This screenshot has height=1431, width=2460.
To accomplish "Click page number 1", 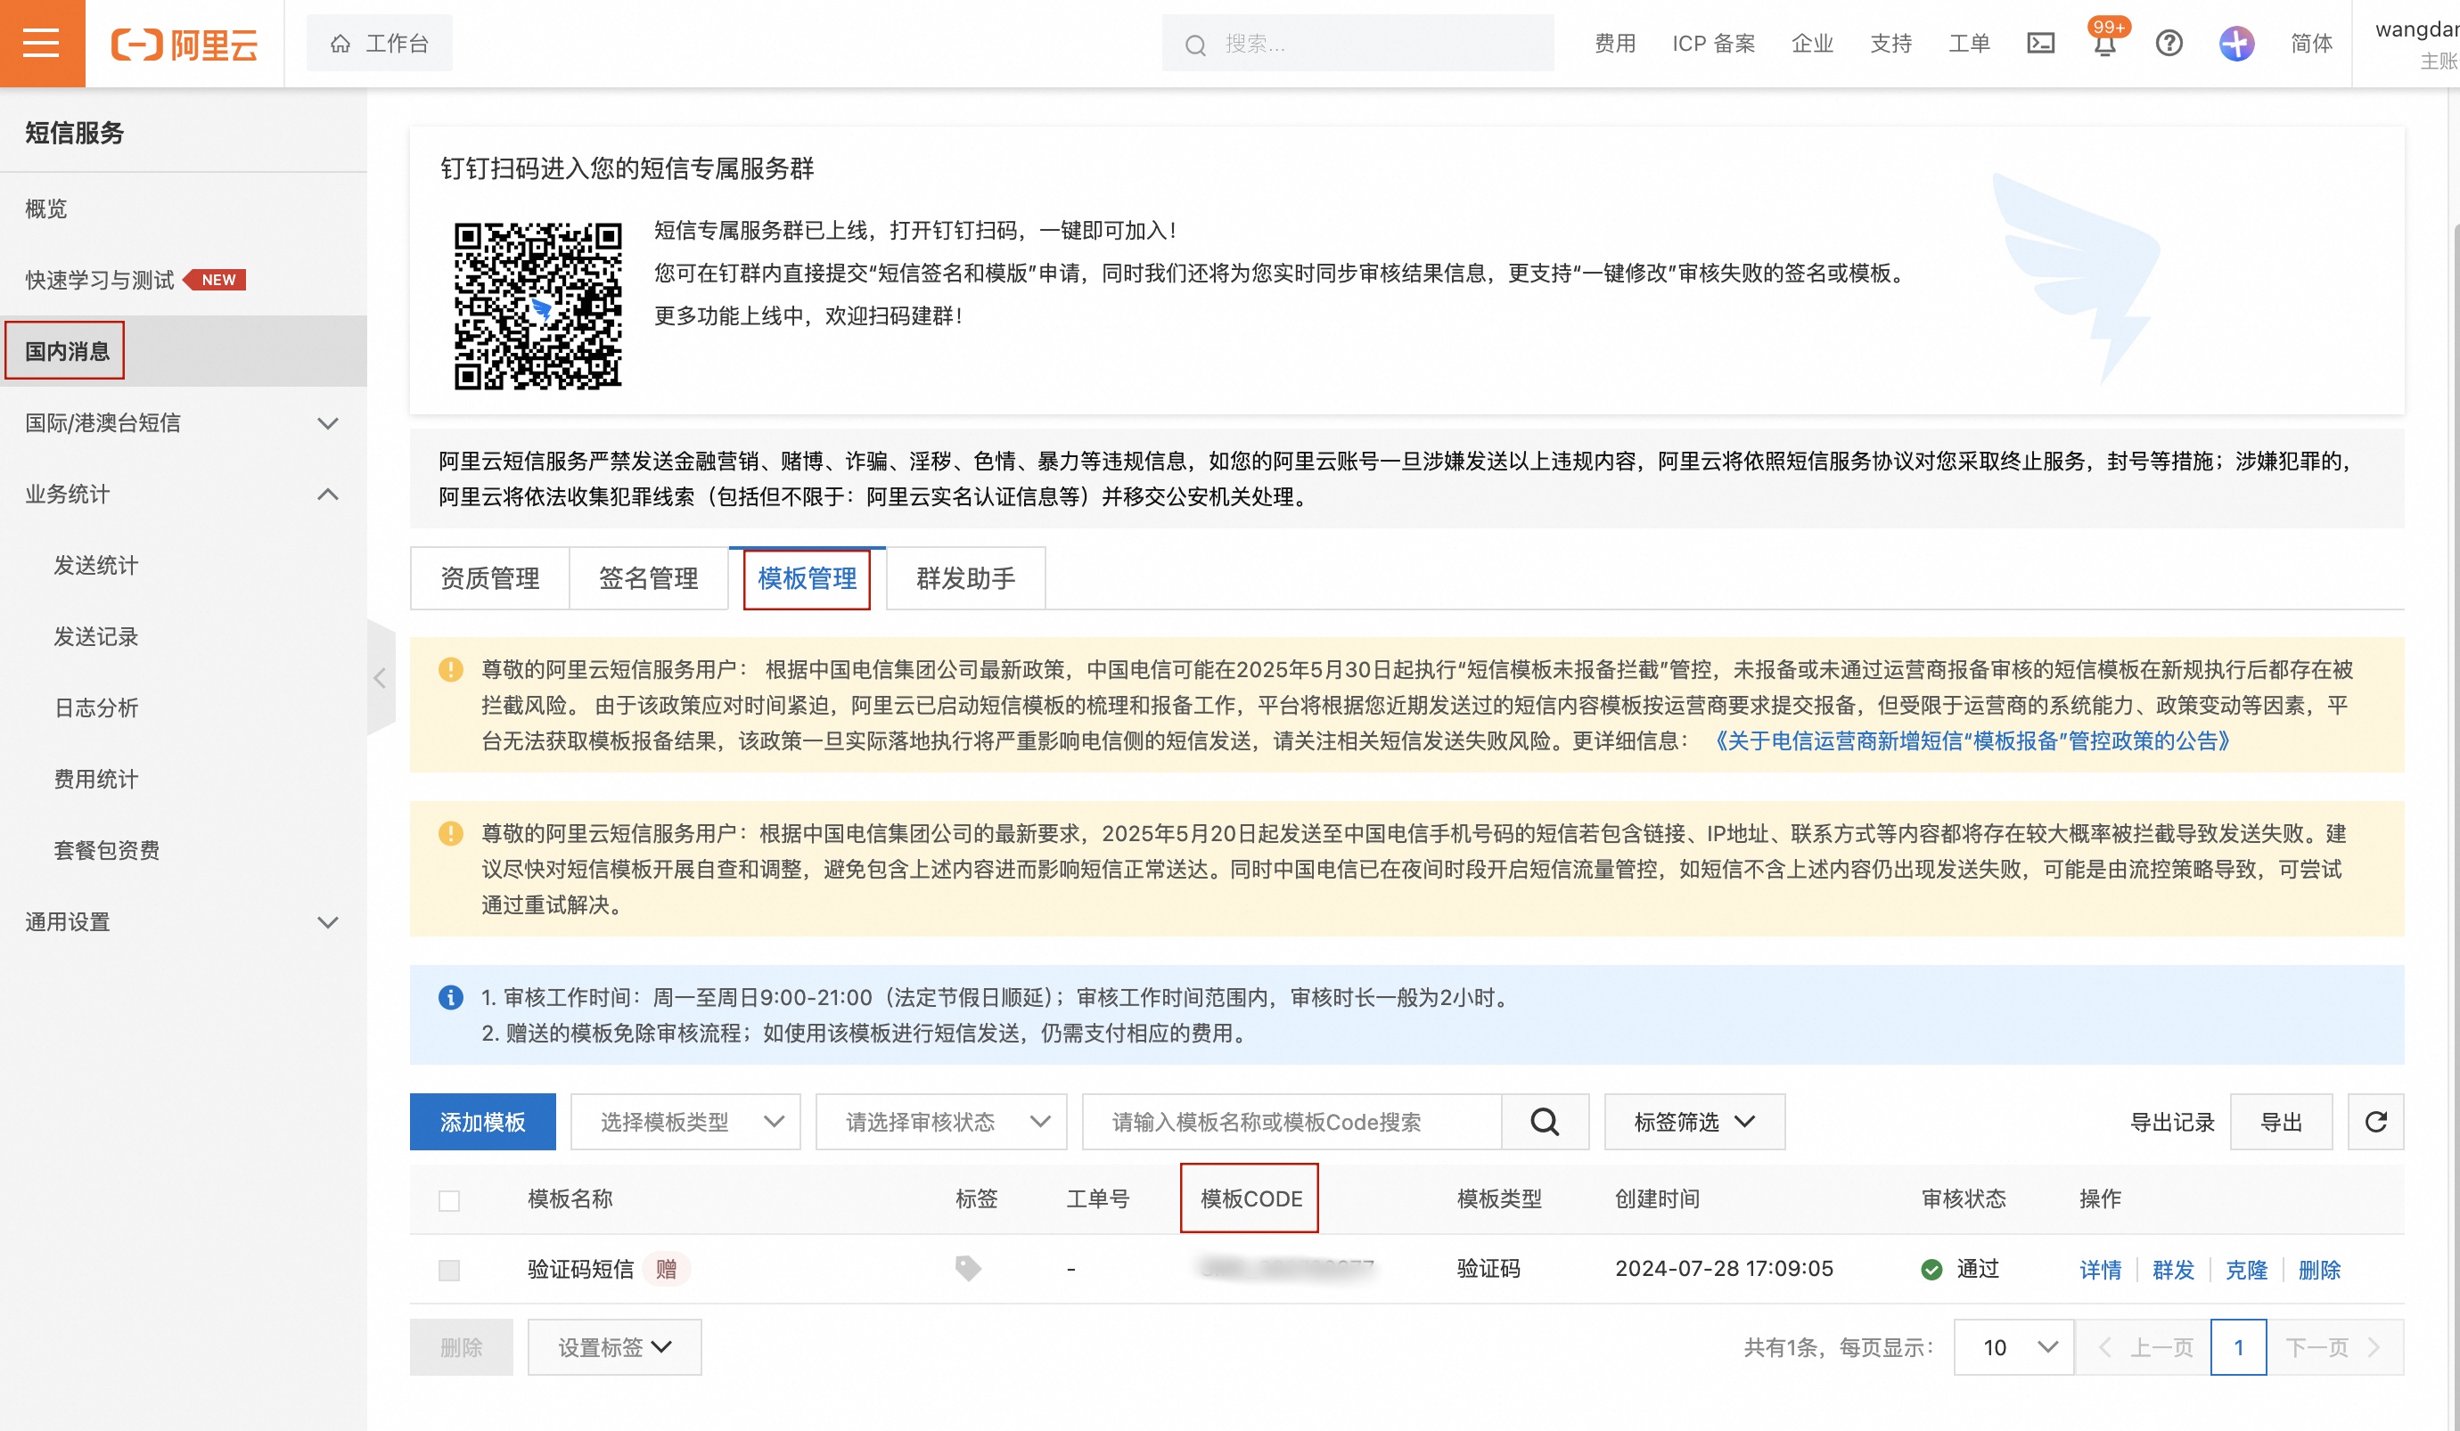I will [x=2237, y=1347].
